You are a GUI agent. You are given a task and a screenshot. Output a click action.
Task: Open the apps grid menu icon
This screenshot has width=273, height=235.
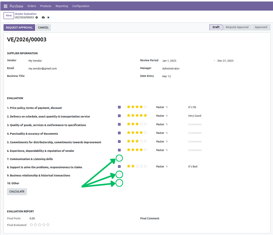pyautogui.click(x=5, y=6)
